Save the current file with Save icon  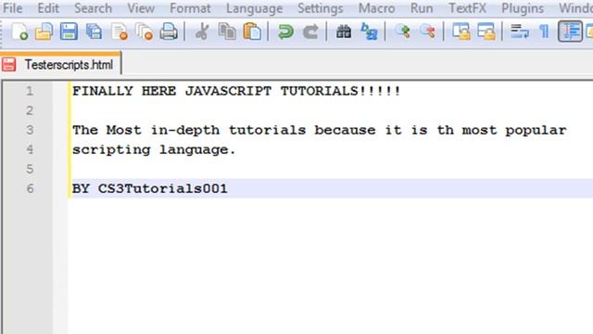tap(69, 32)
